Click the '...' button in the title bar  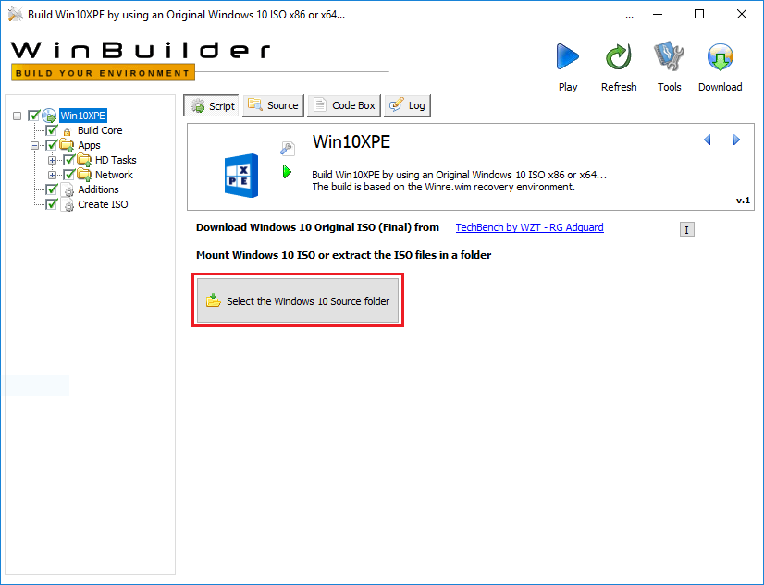pyautogui.click(x=630, y=15)
